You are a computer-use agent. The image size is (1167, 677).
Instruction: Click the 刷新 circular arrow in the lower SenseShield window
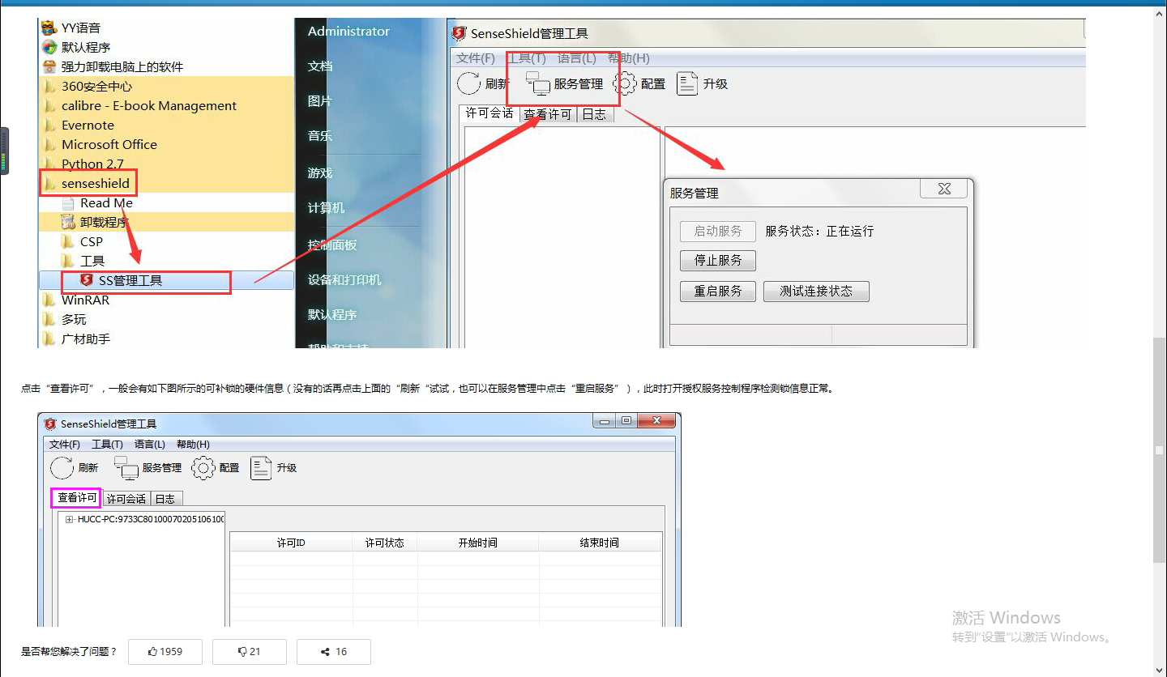pos(62,468)
